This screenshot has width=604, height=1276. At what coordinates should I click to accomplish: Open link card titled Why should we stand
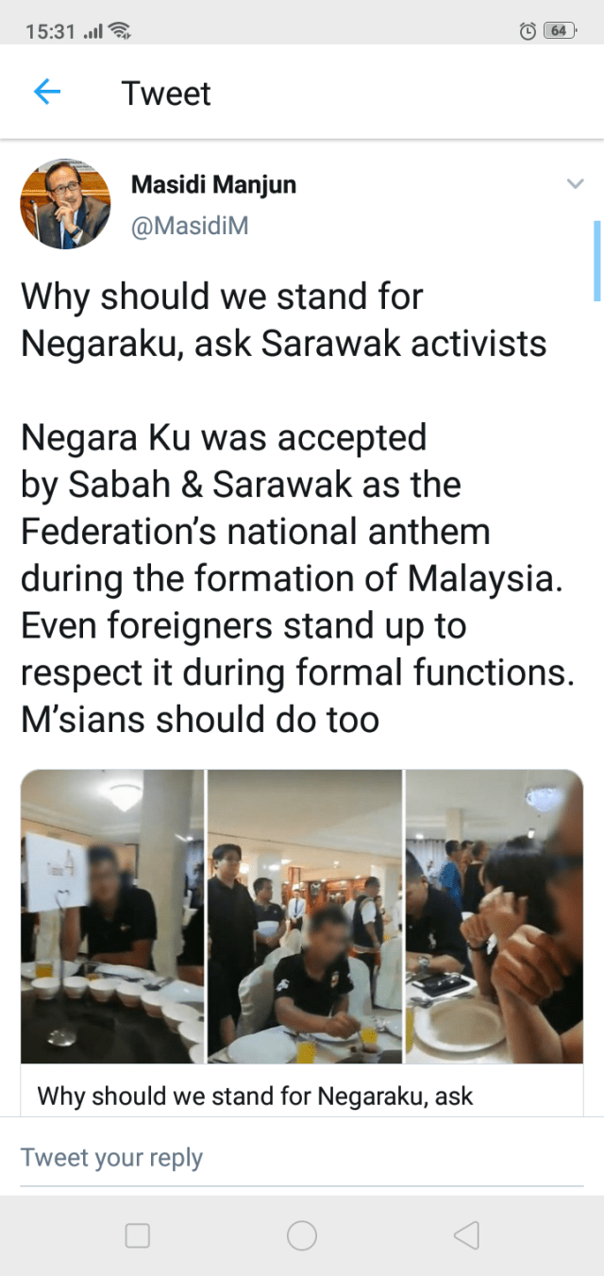[302, 1096]
